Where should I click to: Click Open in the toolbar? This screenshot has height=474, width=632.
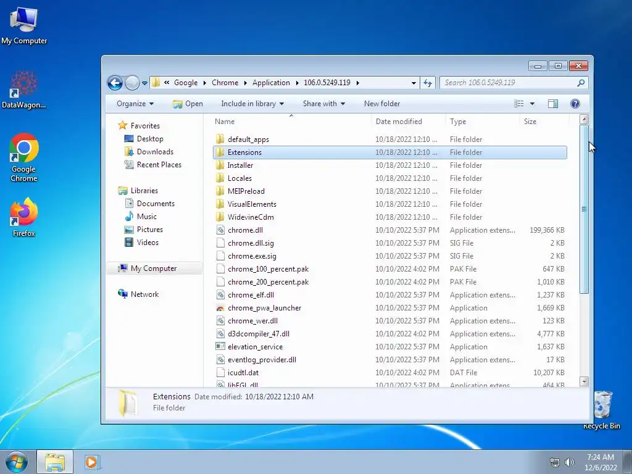point(188,104)
